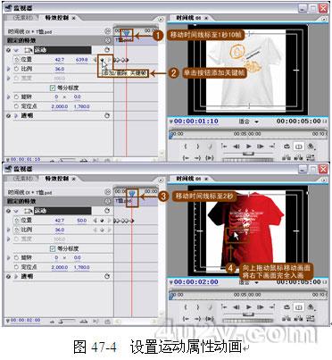Expand 比例 property in 02:00 effect controls
This screenshot has width=332, height=360.
[x=9, y=230]
